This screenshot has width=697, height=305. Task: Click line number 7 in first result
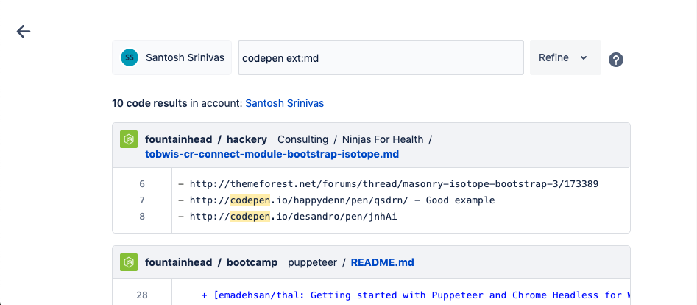tap(142, 200)
